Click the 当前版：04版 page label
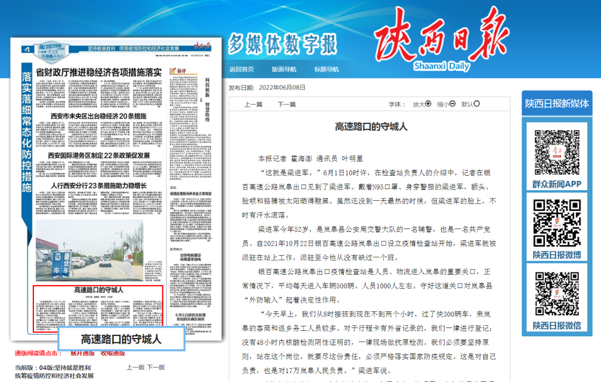 [53, 368]
